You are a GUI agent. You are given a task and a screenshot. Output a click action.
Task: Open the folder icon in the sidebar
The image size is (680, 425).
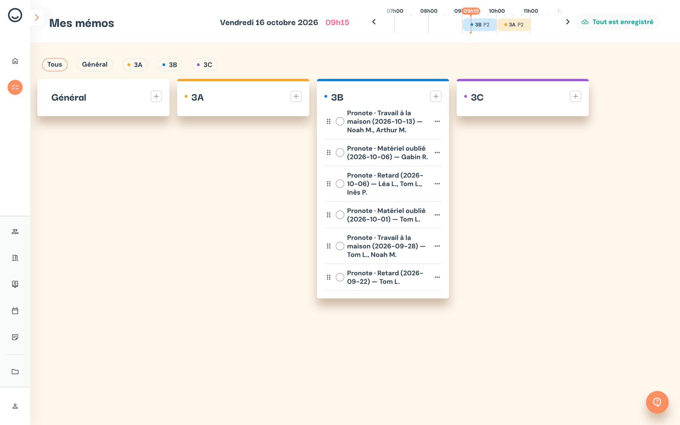pos(15,372)
